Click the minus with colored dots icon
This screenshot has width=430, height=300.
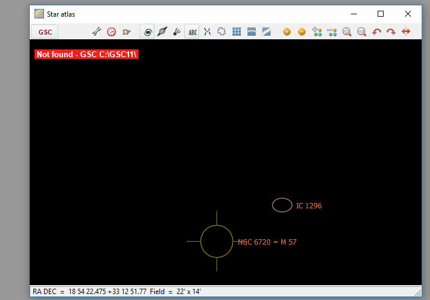[332, 32]
